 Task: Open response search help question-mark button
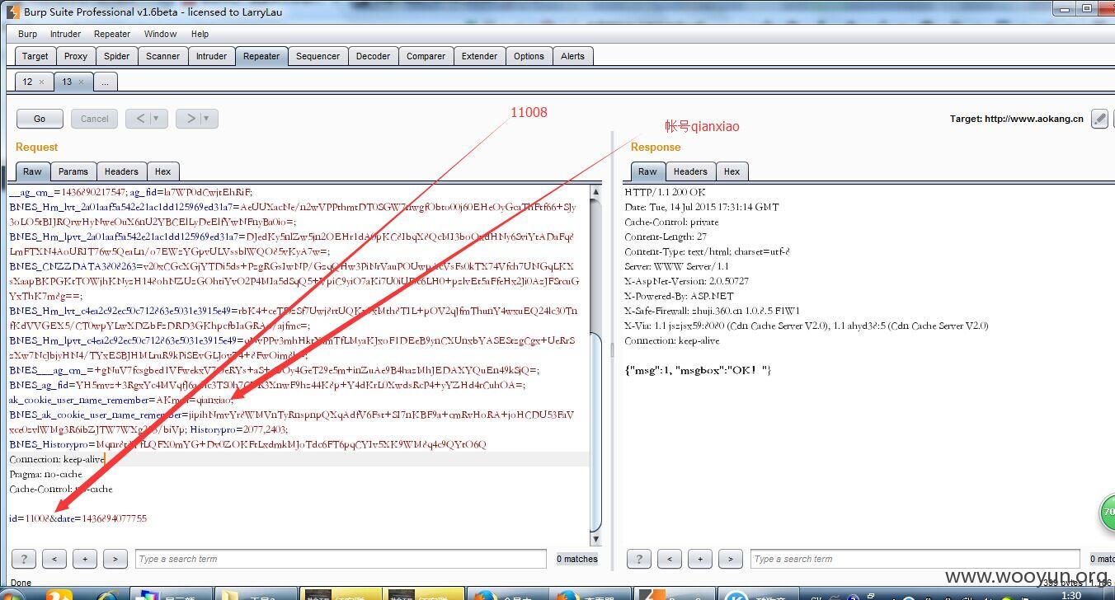point(639,559)
